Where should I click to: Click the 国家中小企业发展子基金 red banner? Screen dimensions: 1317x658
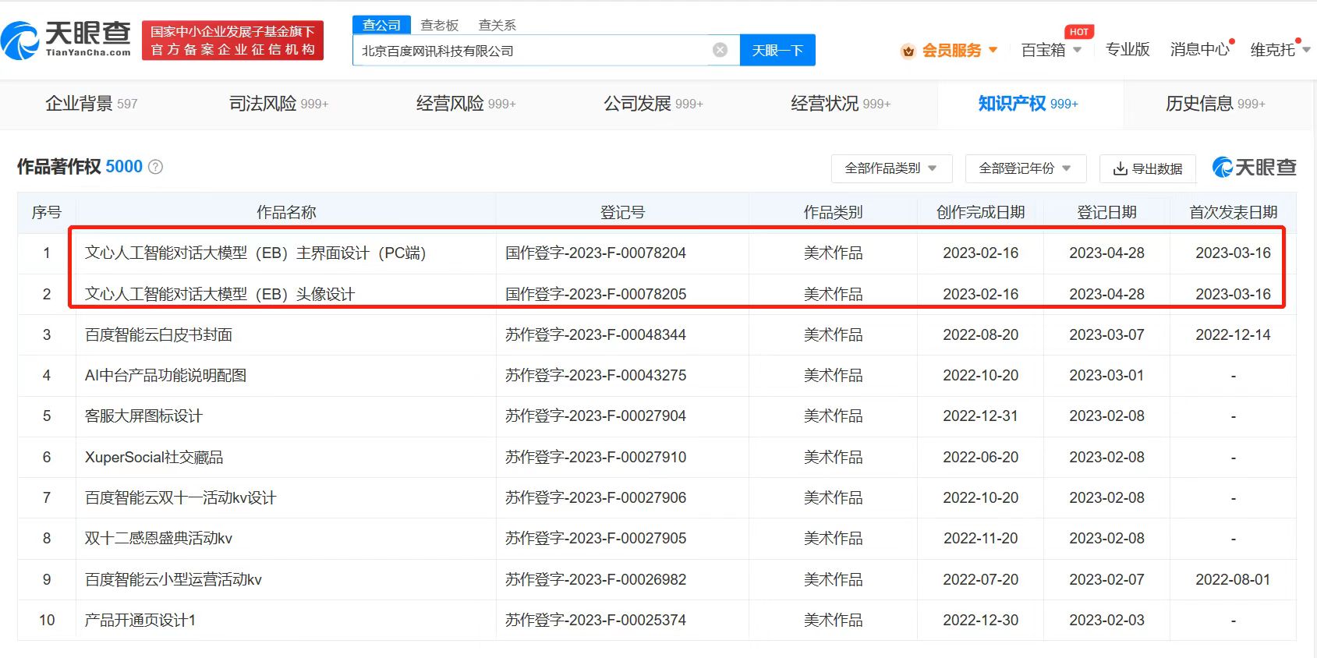click(x=232, y=41)
